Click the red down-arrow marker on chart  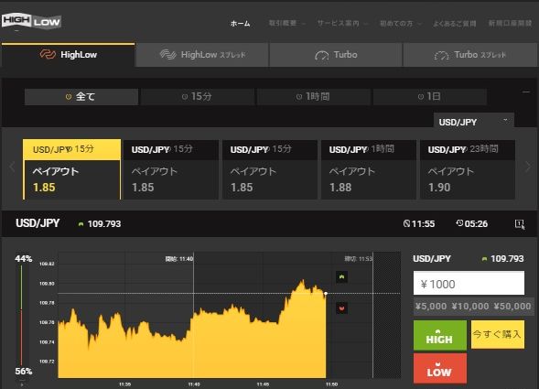(341, 308)
